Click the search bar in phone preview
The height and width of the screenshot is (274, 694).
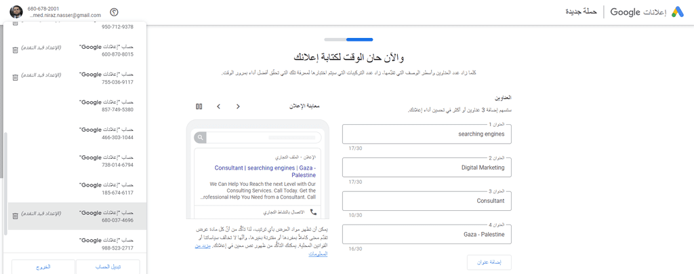tap(259, 137)
